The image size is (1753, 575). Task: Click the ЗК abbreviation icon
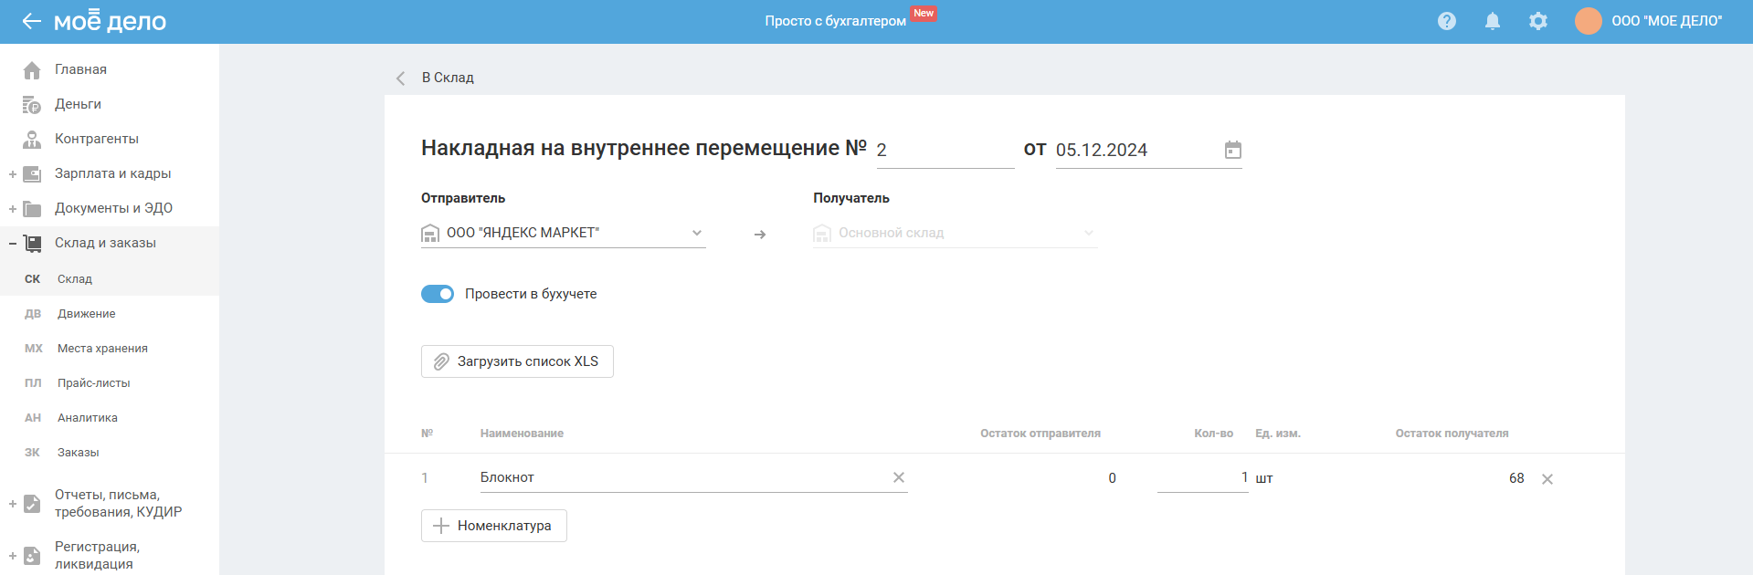(x=33, y=453)
